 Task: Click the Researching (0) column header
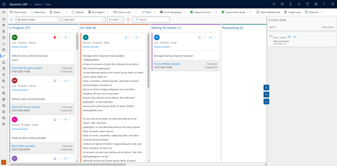click(233, 28)
